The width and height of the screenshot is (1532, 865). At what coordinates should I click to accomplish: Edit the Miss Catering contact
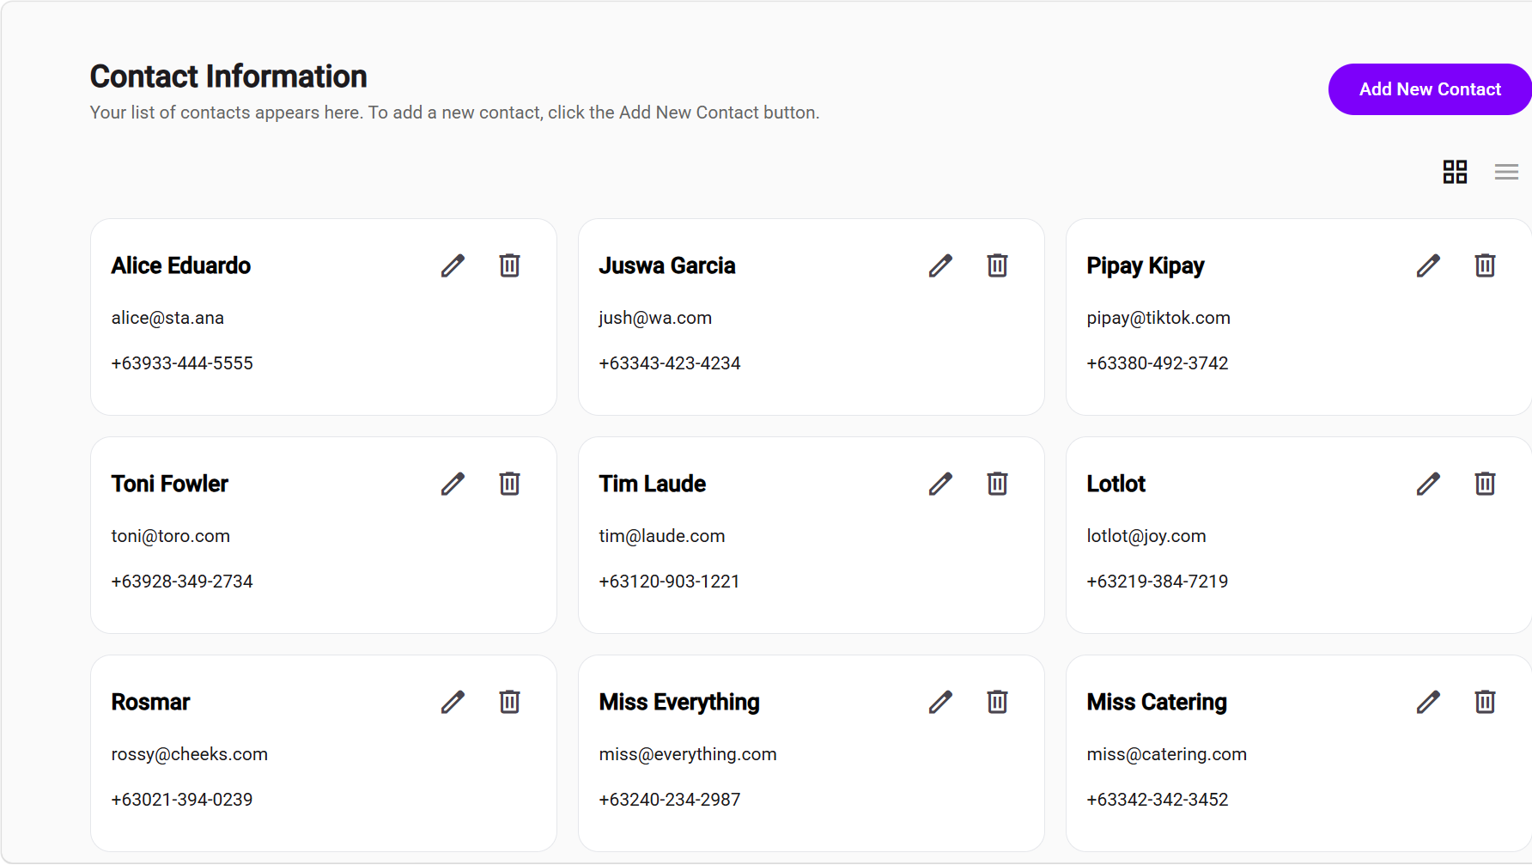click(x=1428, y=702)
